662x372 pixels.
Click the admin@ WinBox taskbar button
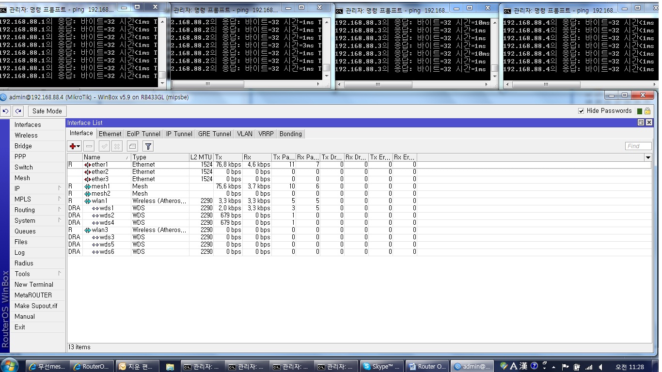472,367
